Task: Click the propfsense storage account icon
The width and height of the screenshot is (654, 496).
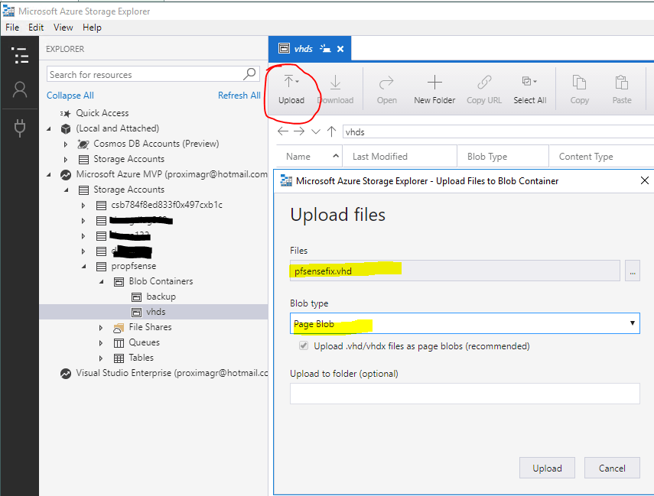Action: tap(101, 266)
